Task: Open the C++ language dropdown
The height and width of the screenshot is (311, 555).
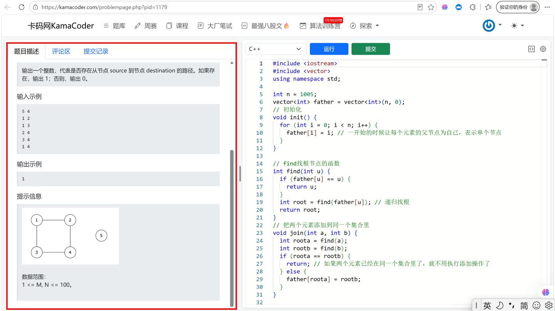Action: click(x=276, y=49)
